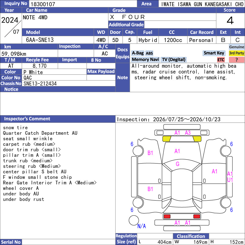
Task: Select the steering rub <Medium> comment
Action: [x=32, y=166]
